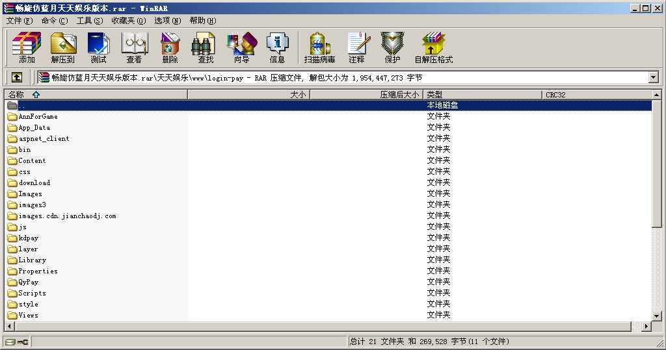Select the Scripts folder
Image resolution: width=666 pixels, height=350 pixels.
pyautogui.click(x=27, y=293)
